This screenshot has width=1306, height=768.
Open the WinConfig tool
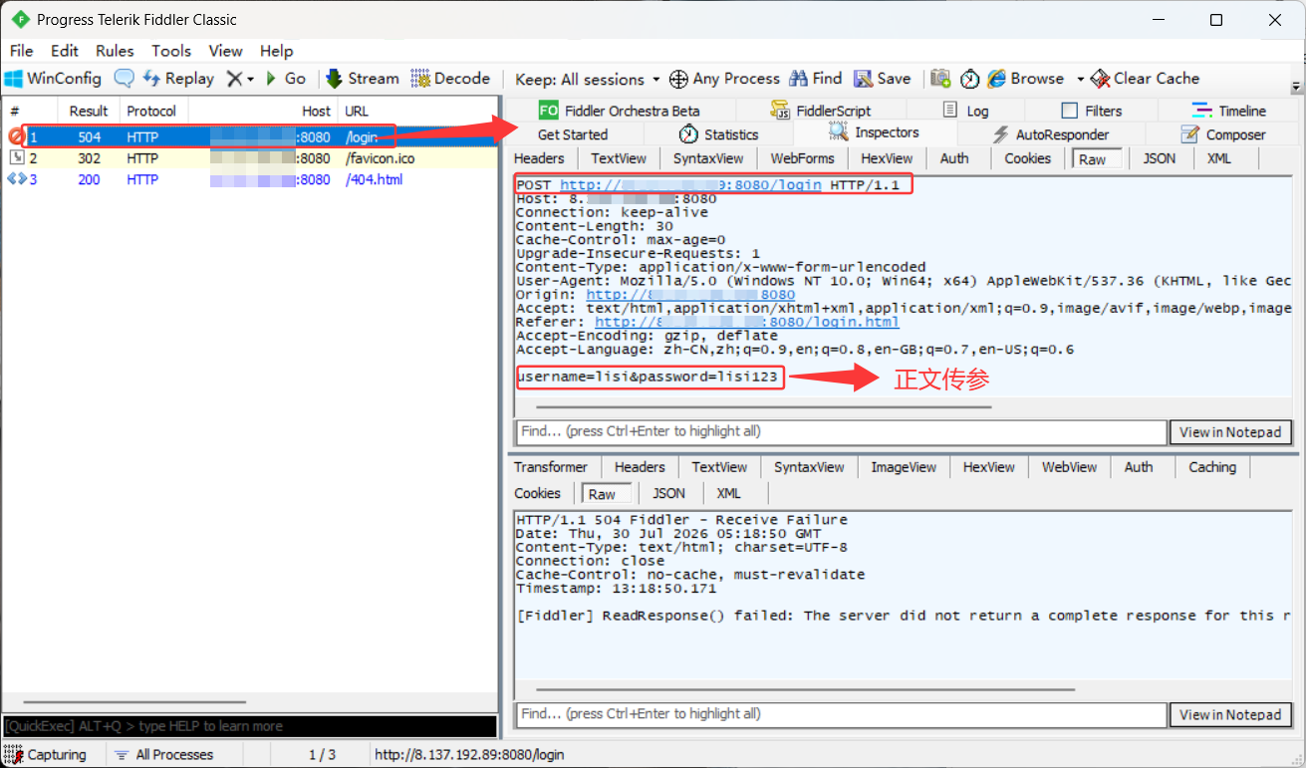[x=54, y=79]
